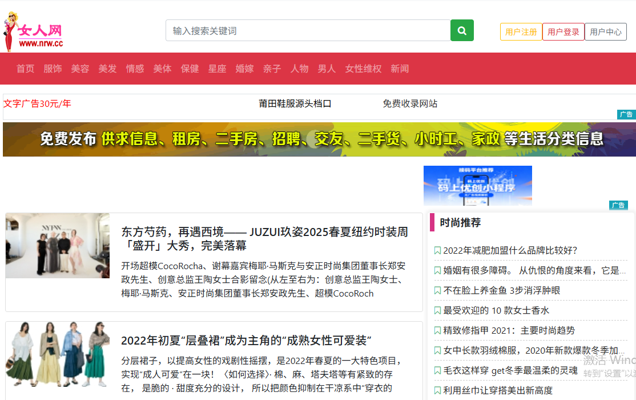Screen dimensions: 636x400
Task: Open sidebar link 毛衣这样穿 get冬季最温柔的灵魂
Action: click(x=510, y=370)
